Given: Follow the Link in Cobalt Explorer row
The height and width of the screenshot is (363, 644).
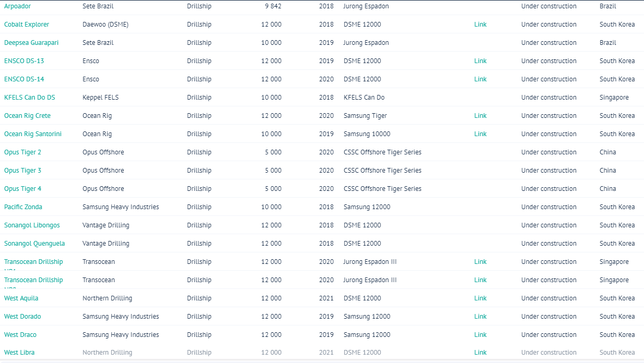Looking at the screenshot, I should click(x=480, y=25).
